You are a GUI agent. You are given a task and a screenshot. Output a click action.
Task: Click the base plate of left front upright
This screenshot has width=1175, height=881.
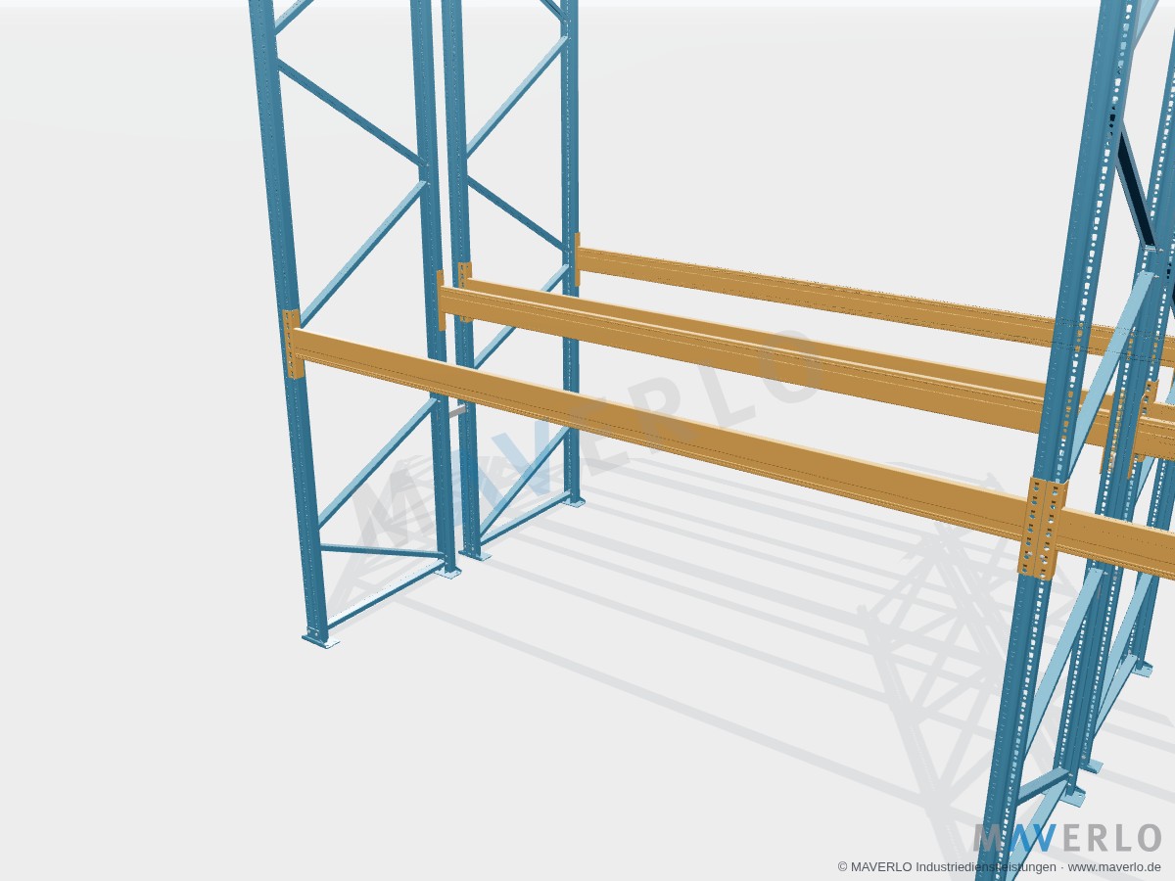pos(320,639)
